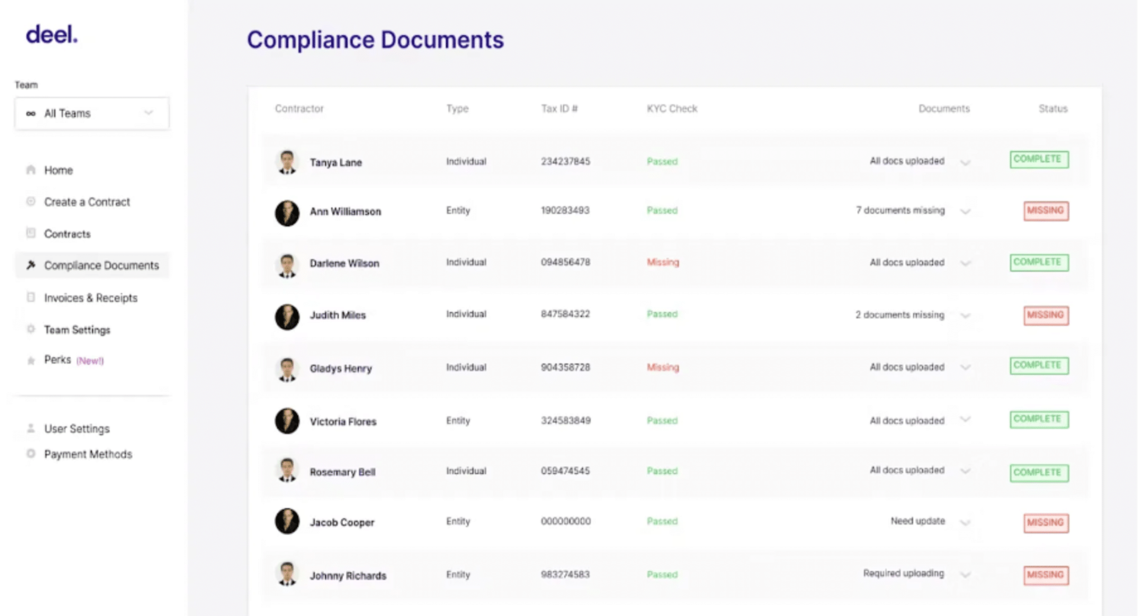The height and width of the screenshot is (616, 1138).
Task: Click the Team Settings gear icon
Action: tap(31, 329)
